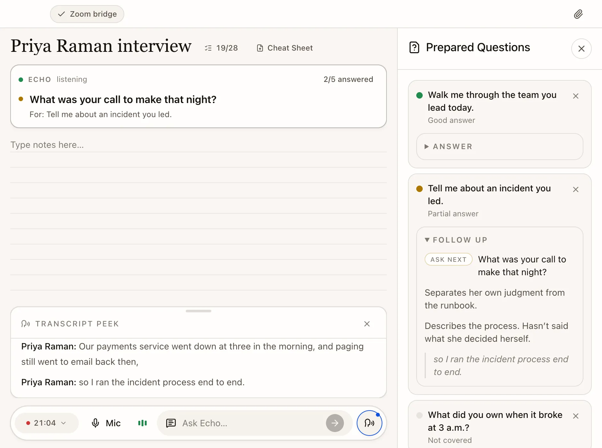602x448 pixels.
Task: Dismiss the "What did you own" question
Action: tap(575, 416)
